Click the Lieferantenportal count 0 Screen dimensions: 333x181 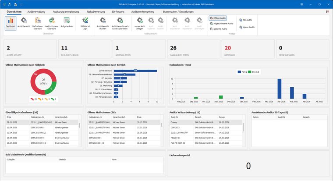[248, 166]
